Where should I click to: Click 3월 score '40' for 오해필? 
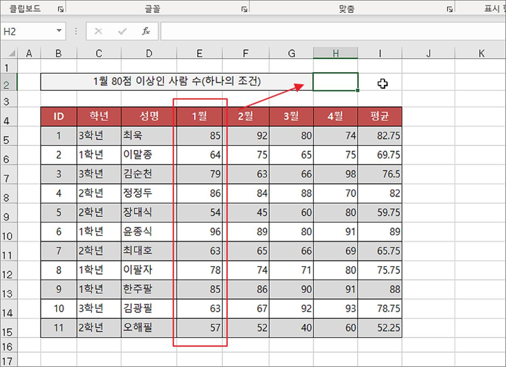tap(291, 328)
